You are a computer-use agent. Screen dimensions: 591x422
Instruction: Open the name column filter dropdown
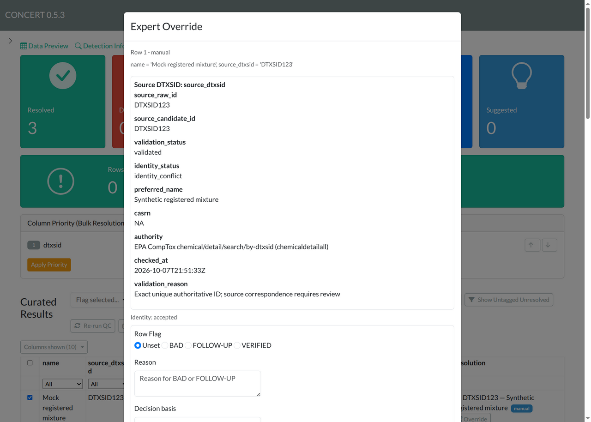click(62, 384)
